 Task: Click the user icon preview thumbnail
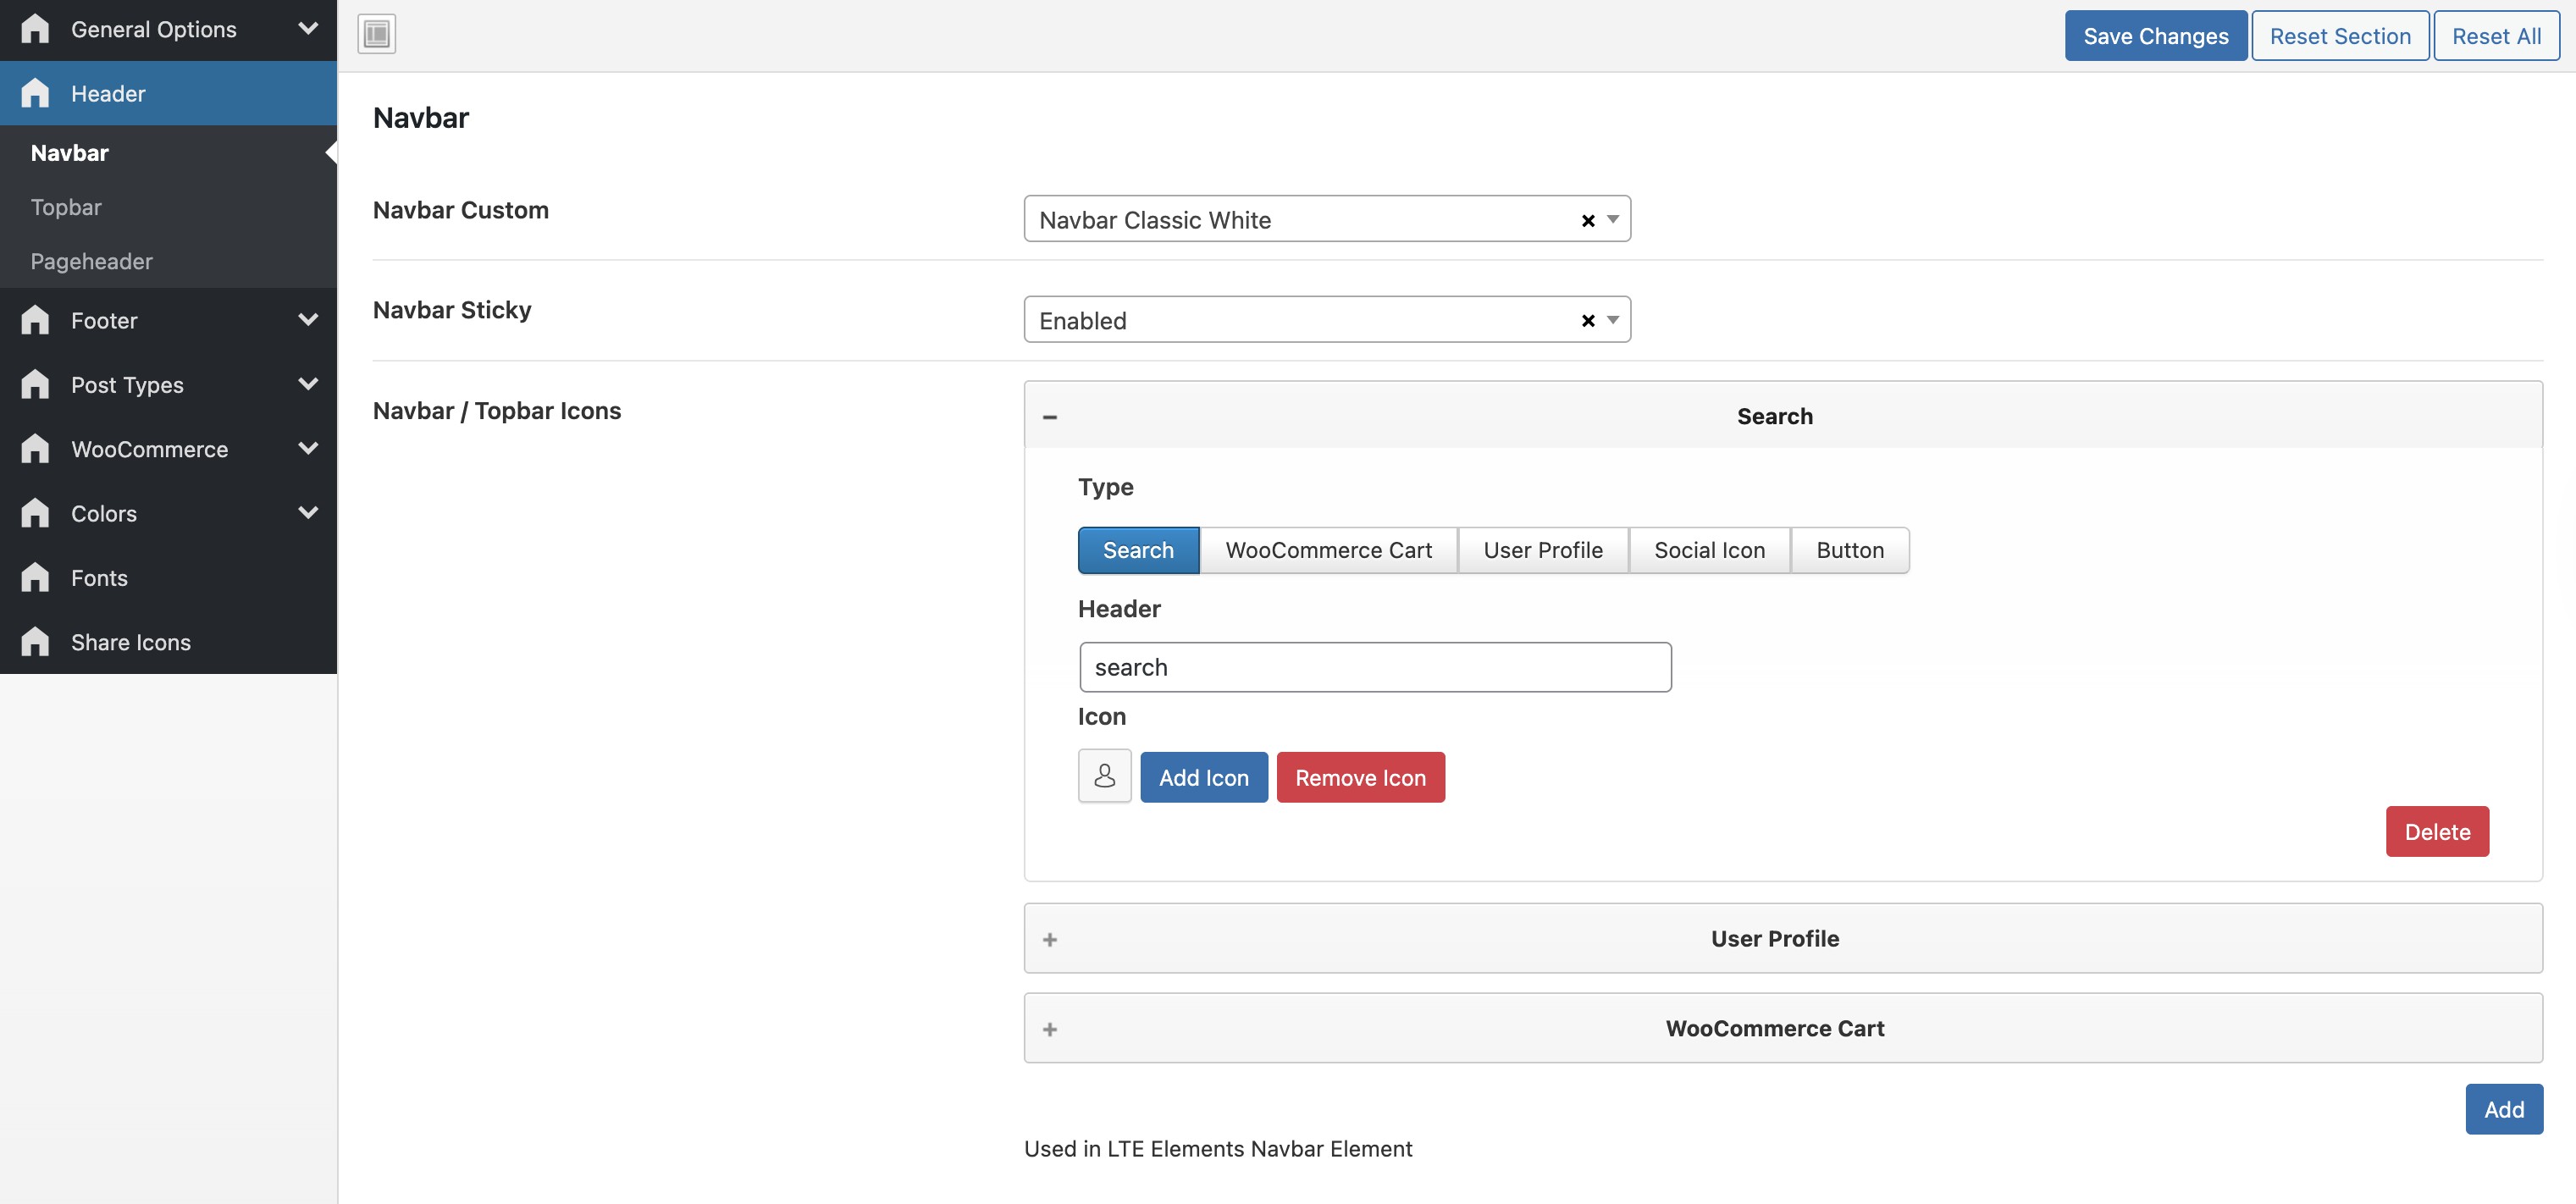[1104, 776]
